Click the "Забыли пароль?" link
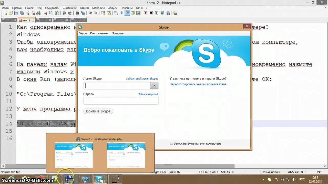 [148, 94]
